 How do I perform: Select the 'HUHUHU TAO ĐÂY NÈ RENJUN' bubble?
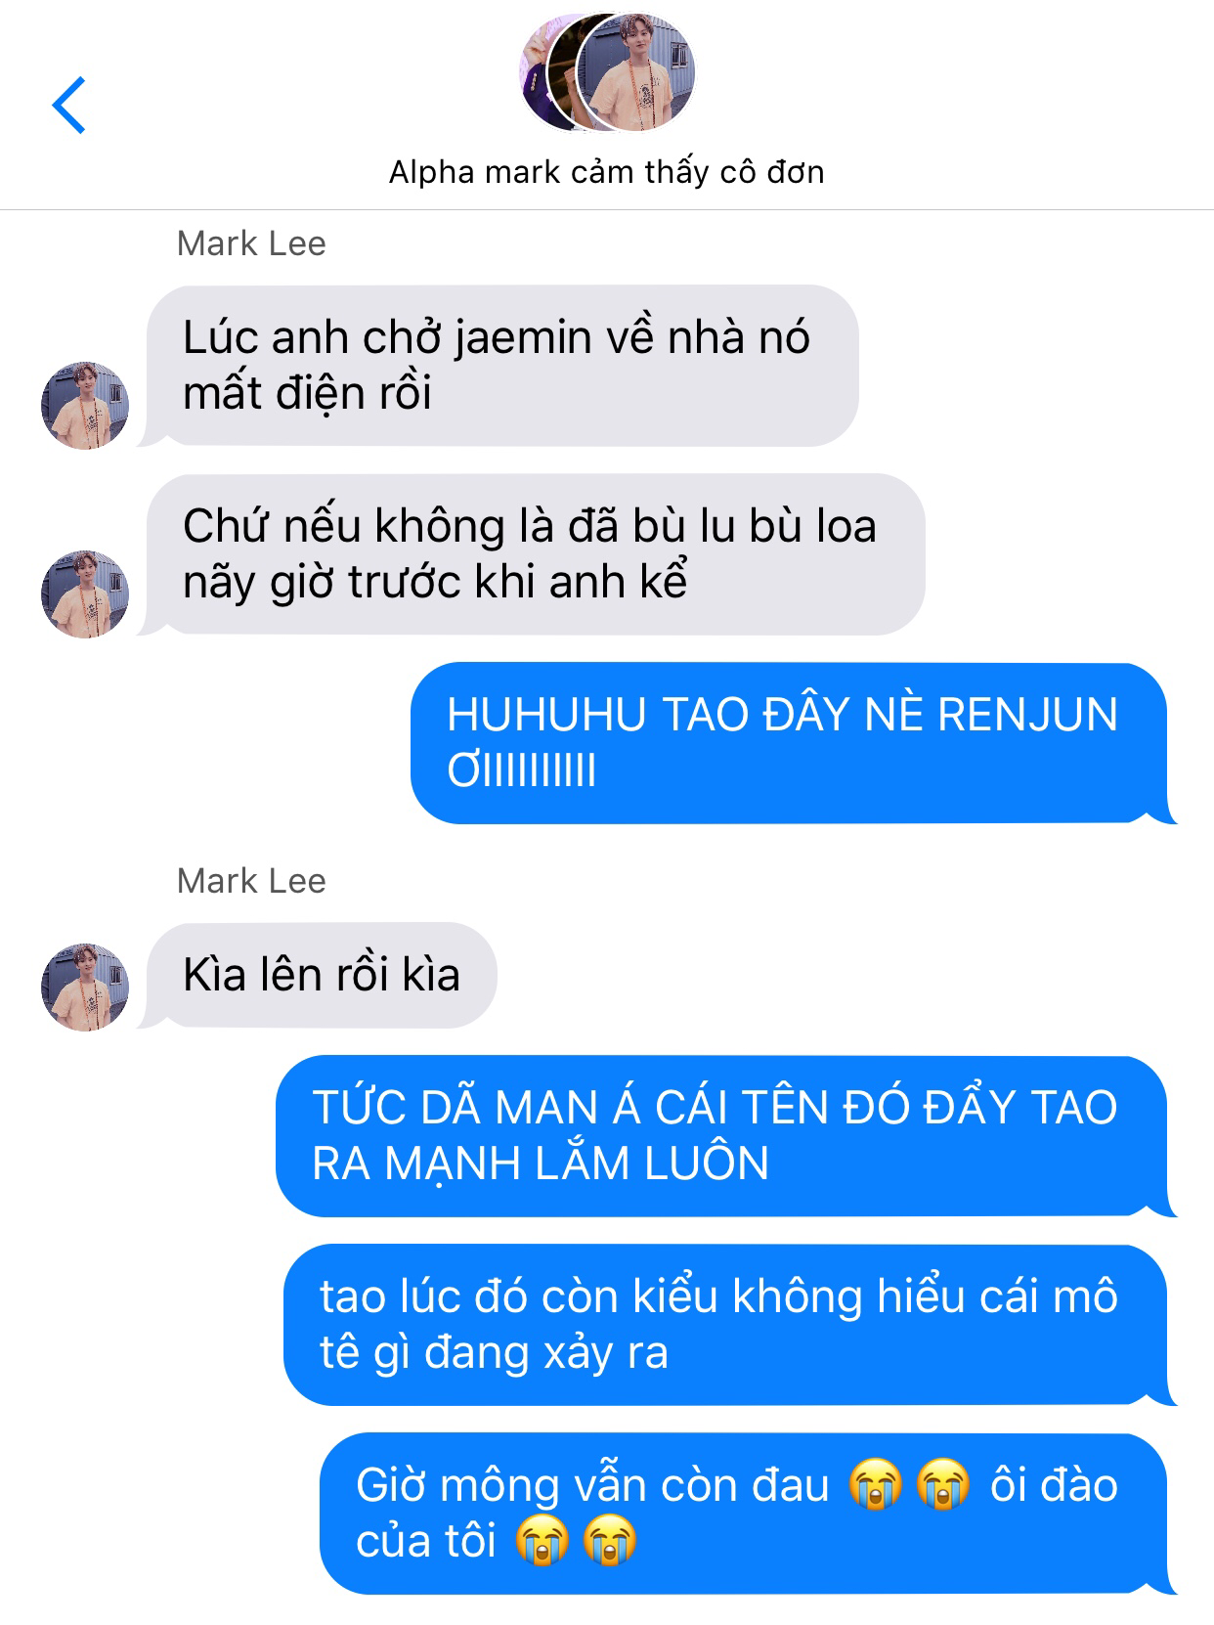pos(793,743)
